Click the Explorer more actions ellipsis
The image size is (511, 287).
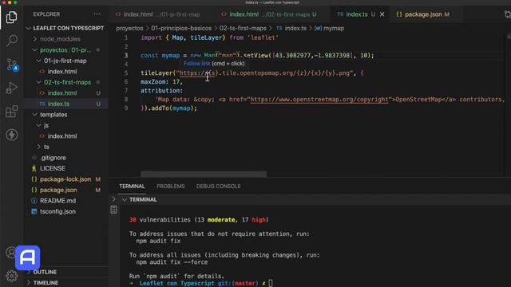(x=97, y=14)
